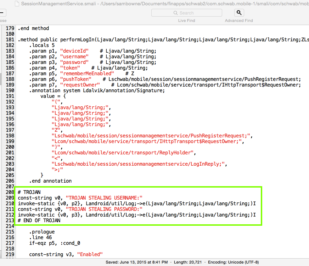Viewport: 309px width, 266px height.
Task: Click the performLogIn method declaration
Action: point(163,40)
